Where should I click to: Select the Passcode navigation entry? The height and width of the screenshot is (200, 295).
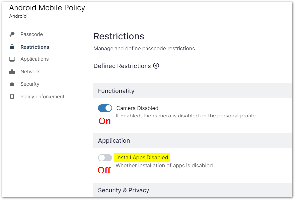tap(32, 34)
